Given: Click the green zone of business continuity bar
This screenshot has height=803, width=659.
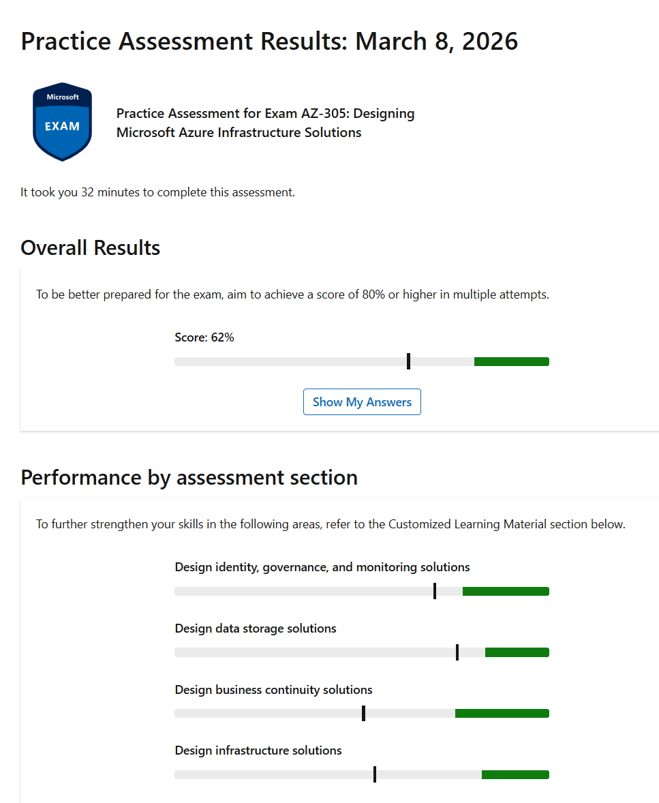Looking at the screenshot, I should [502, 714].
